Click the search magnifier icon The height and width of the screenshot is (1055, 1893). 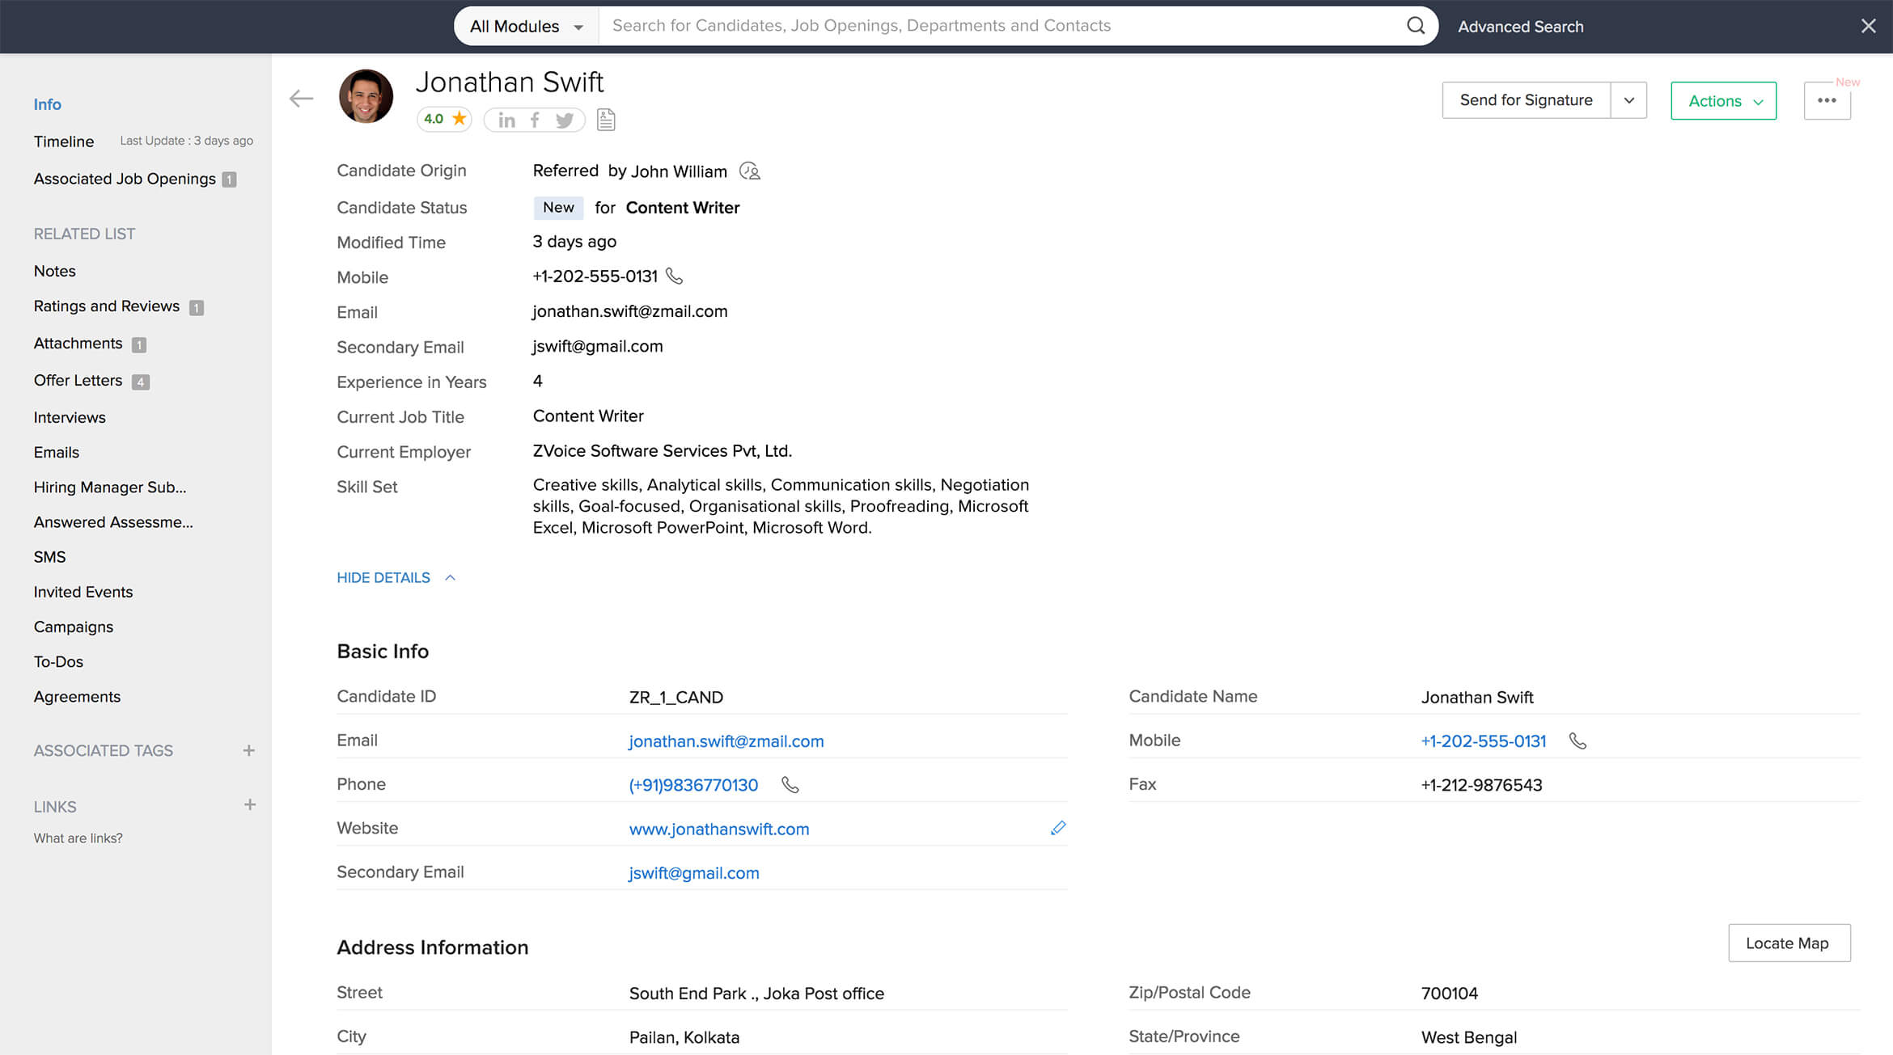click(x=1416, y=26)
